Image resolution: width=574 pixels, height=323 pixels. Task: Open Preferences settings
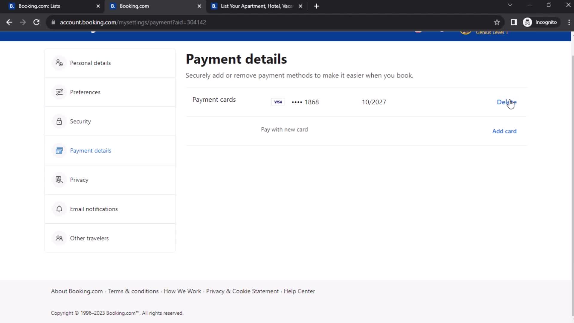(x=110, y=92)
